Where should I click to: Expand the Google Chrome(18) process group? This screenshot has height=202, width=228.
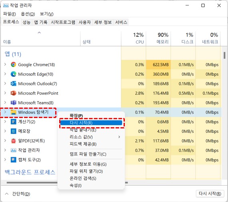point(5,64)
